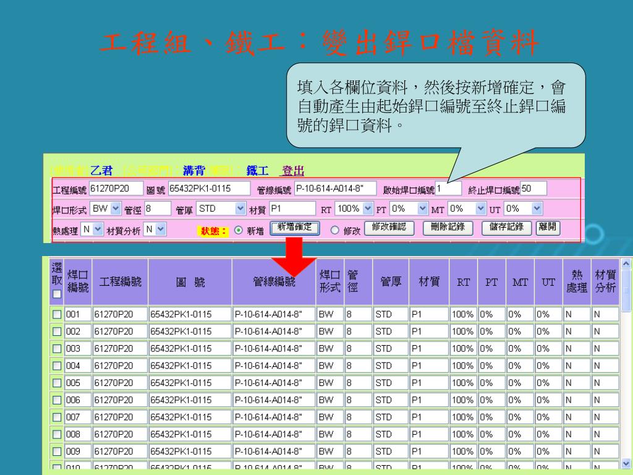633x475 pixels.
Task: Click the 100% RT cell in row 004
Action: pyautogui.click(x=463, y=366)
